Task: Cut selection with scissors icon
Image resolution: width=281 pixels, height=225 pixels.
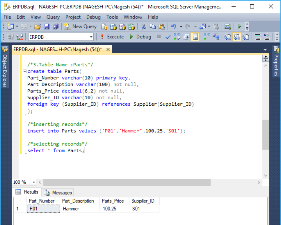Action: point(143,27)
